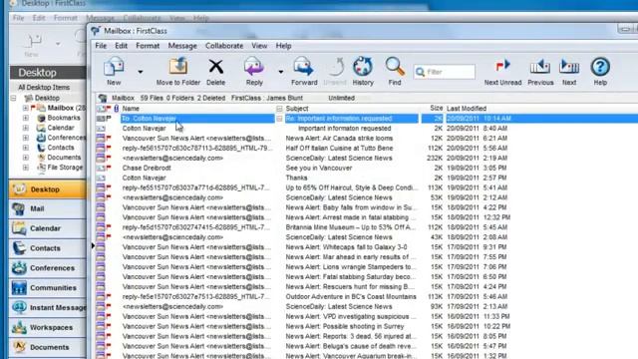Image resolution: width=638 pixels, height=359 pixels.
Task: Open message 'Thanks' from Colton Navejar
Action: (x=296, y=178)
